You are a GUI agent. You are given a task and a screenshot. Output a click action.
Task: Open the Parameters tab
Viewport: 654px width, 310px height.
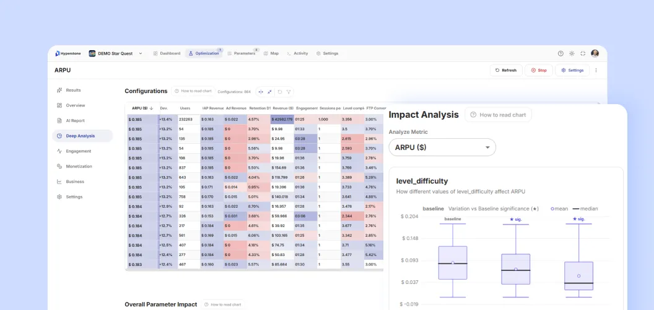point(241,53)
